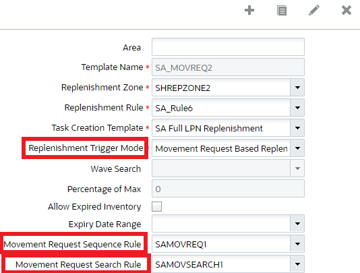360x273 pixels.
Task: Expand the Movement Request Sequence Rule arrow
Action: (297, 243)
